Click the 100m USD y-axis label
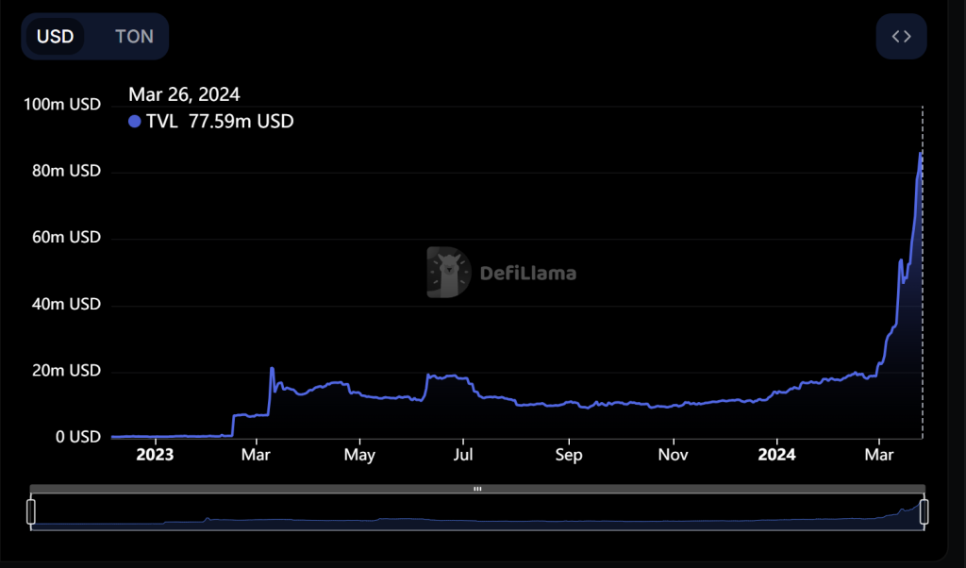966x568 pixels. click(62, 105)
